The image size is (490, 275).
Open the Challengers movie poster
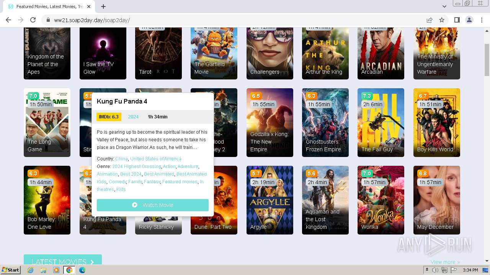[x=270, y=53]
